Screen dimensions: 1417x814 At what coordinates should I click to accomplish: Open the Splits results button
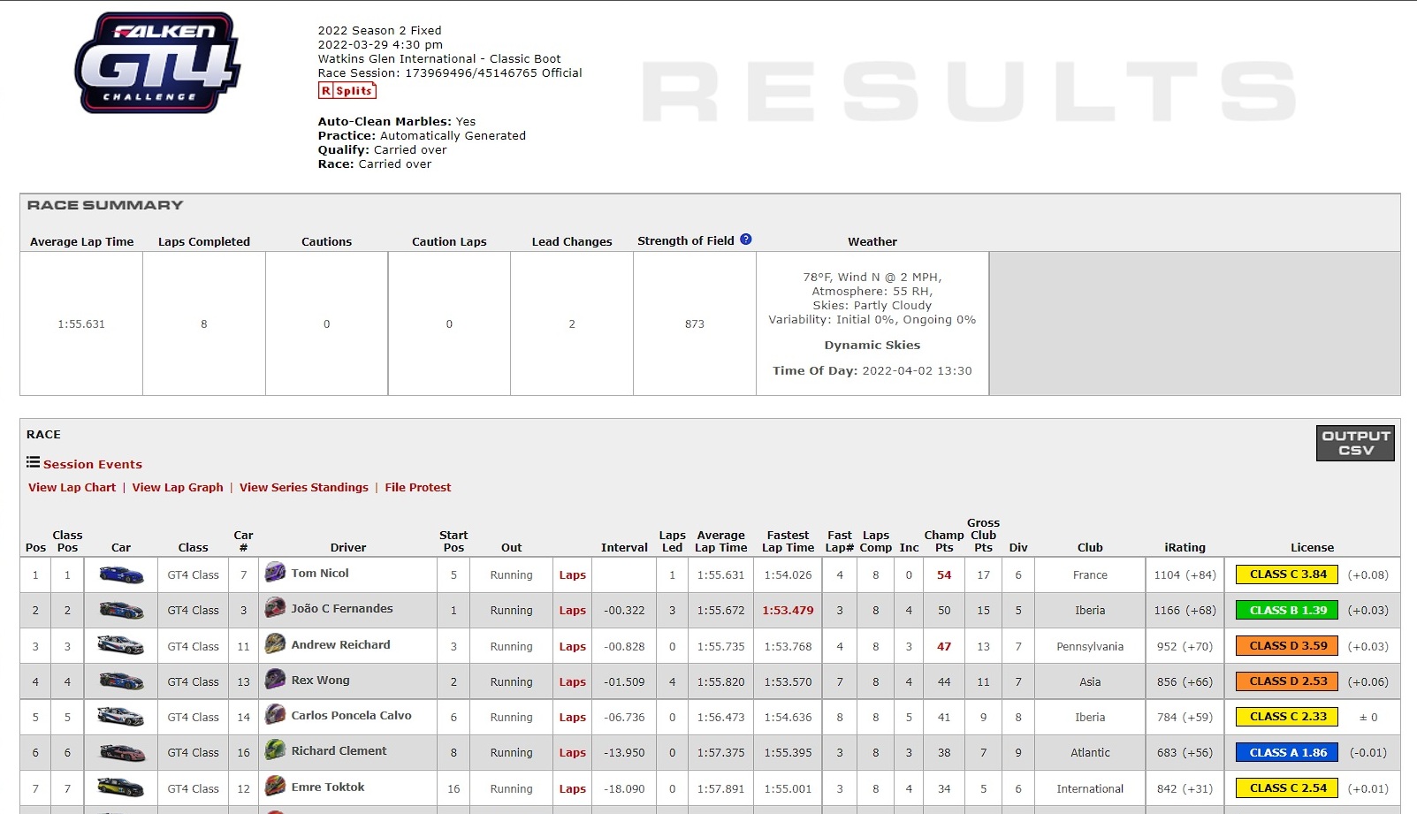[x=347, y=90]
